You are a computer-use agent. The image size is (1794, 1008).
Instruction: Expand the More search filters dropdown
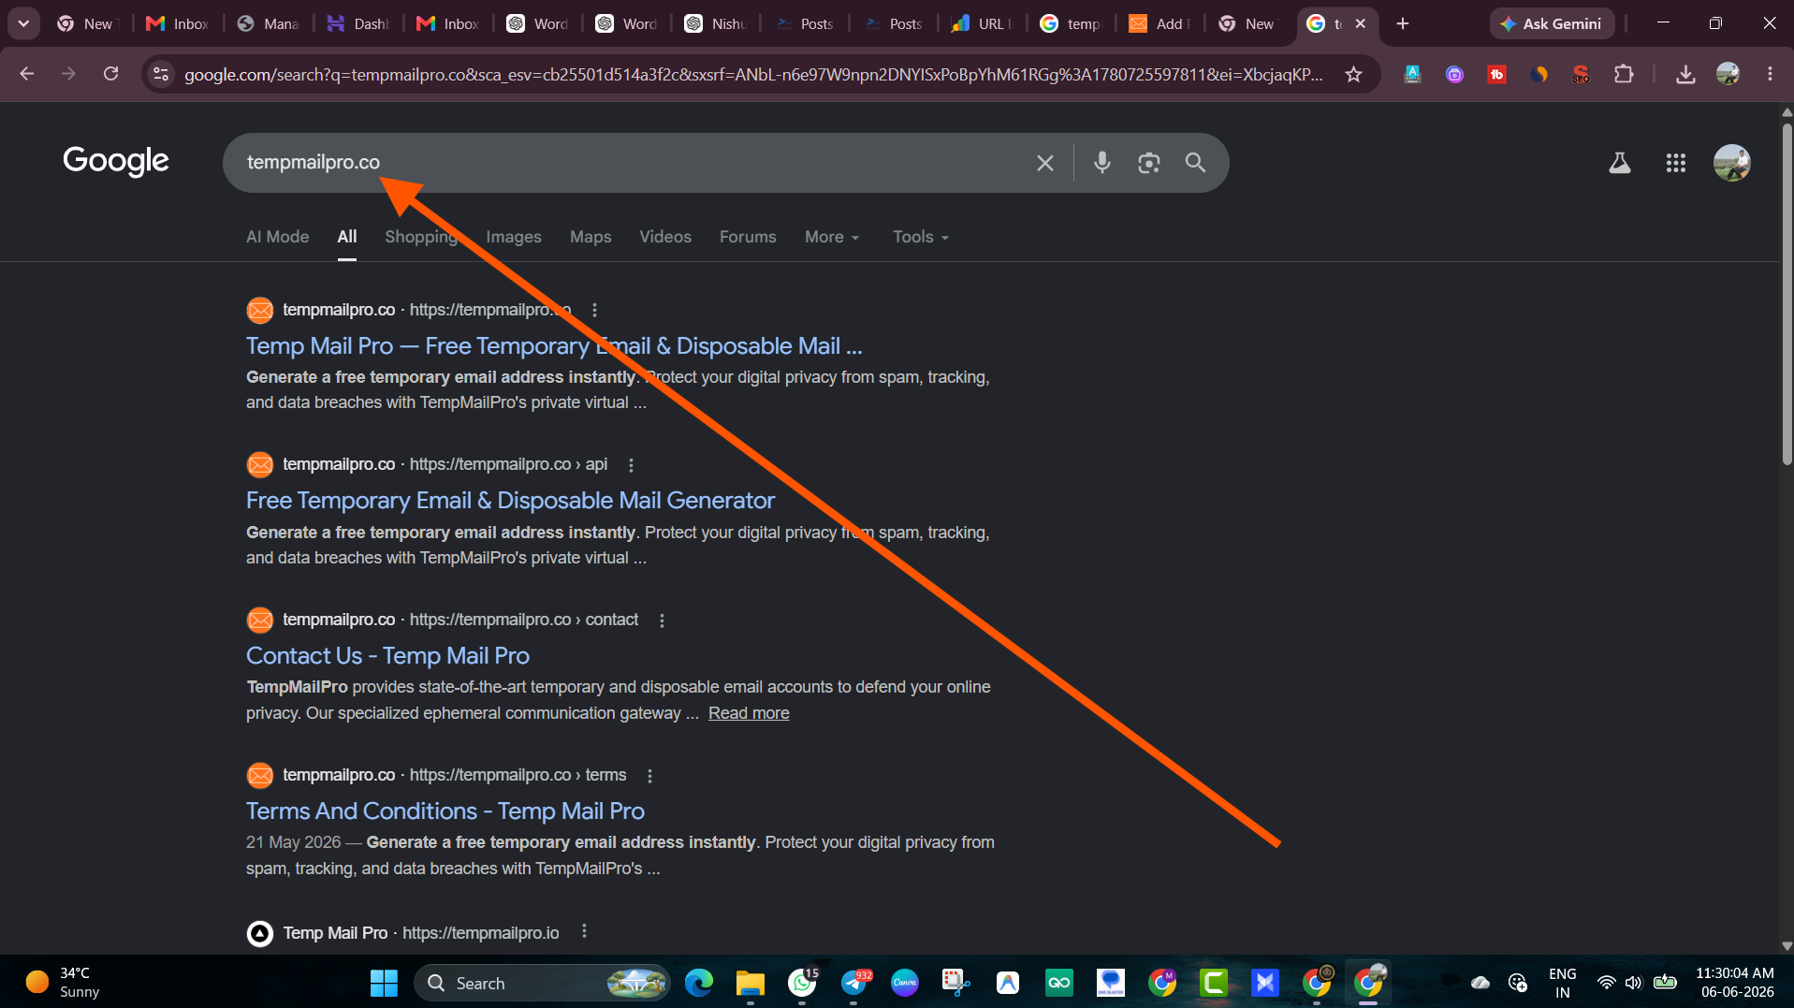coord(832,237)
